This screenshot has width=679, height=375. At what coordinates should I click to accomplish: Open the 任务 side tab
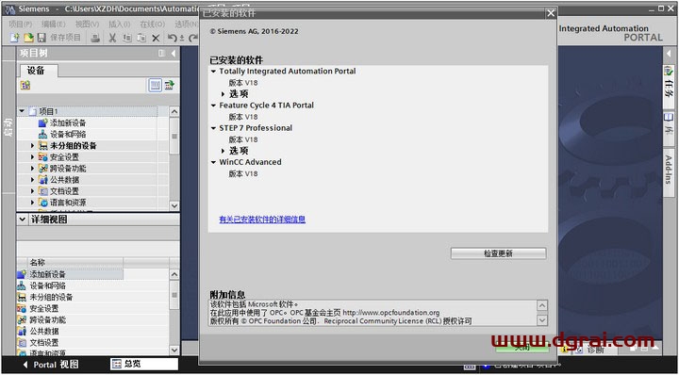(669, 86)
